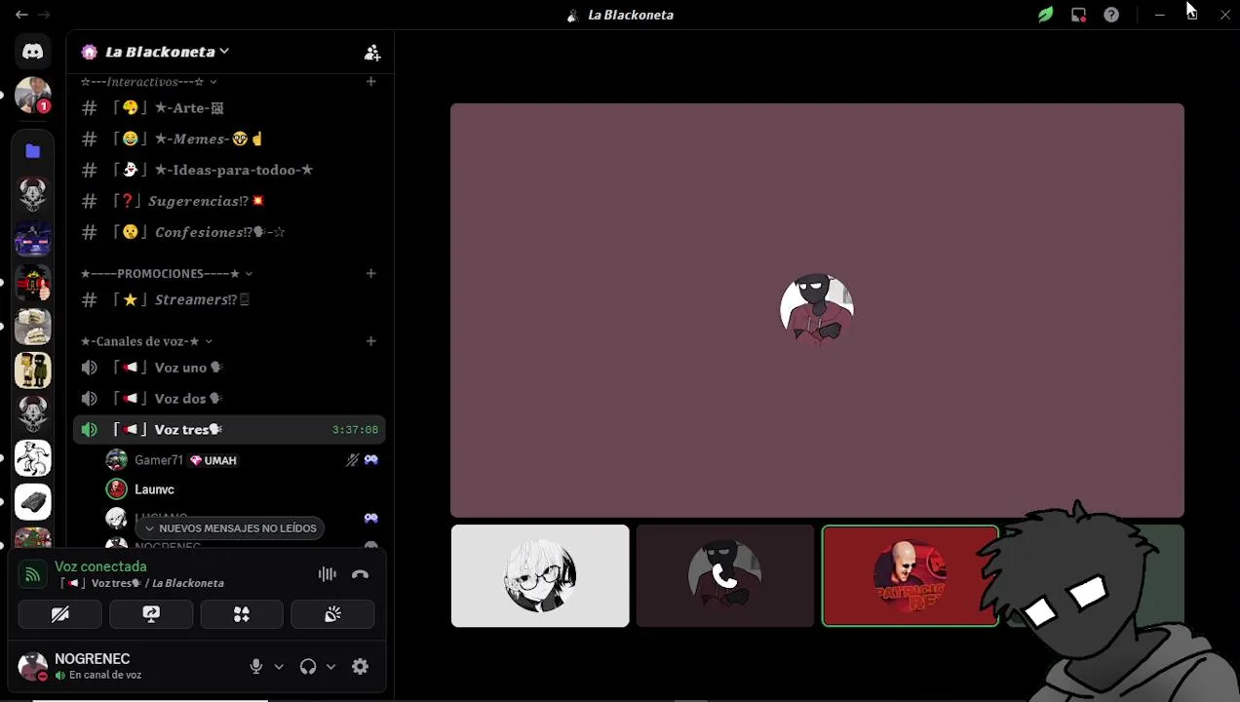Open the dark tank image server
The image size is (1240, 702).
pos(33,502)
